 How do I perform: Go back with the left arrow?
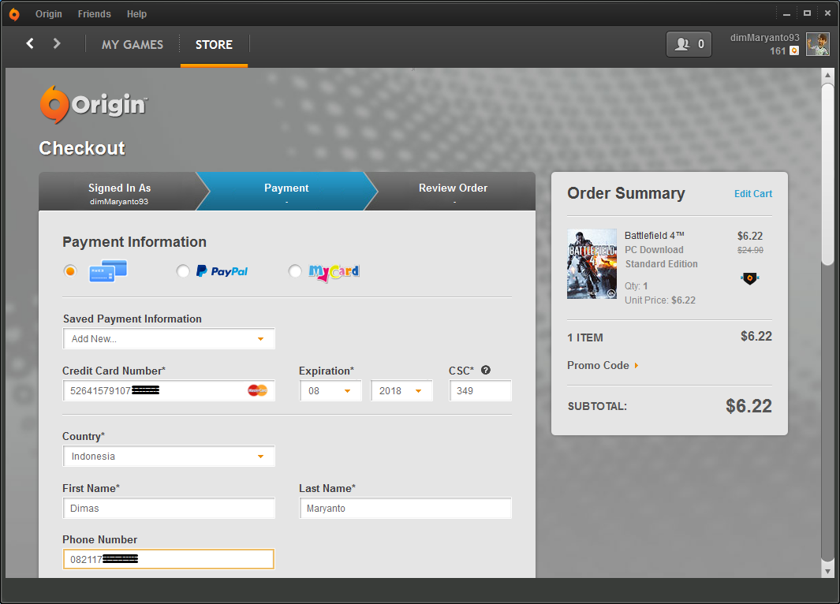coord(30,44)
